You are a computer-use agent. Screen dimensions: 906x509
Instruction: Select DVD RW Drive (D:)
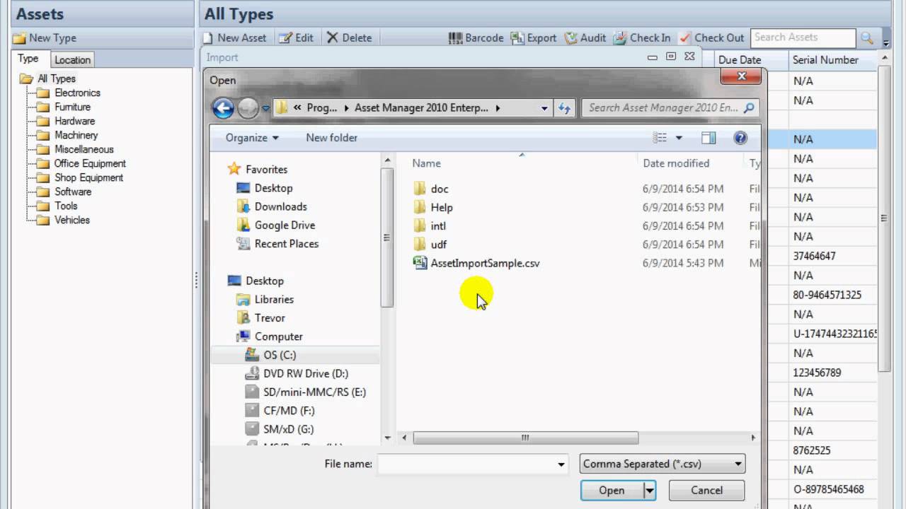click(306, 373)
